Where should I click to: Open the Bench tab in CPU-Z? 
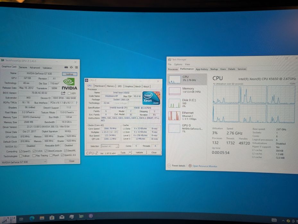coord(138,87)
